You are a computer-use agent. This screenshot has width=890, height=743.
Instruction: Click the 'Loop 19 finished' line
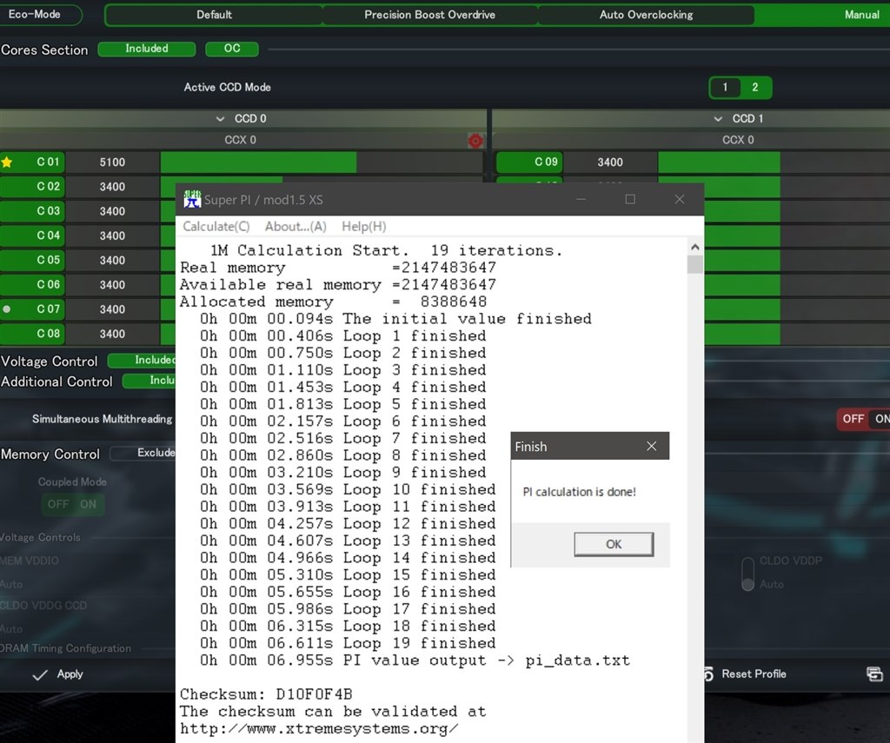pyautogui.click(x=348, y=643)
